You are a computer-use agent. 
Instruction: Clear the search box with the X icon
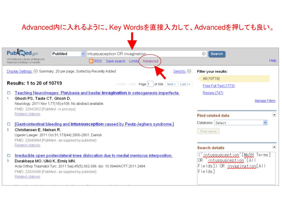click(204, 54)
